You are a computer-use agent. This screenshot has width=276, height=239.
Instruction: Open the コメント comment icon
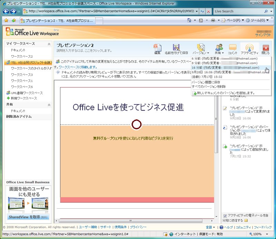233,48
